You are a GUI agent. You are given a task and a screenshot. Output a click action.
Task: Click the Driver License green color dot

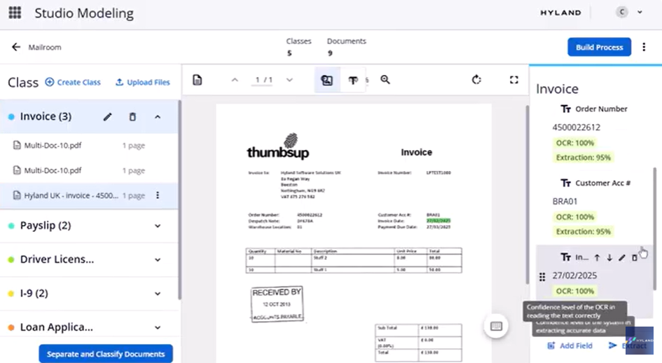tap(11, 259)
